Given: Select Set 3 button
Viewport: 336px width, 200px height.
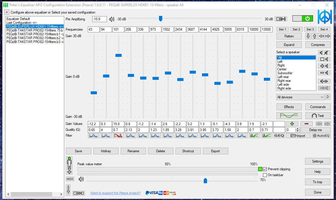Looking at the screenshot, I should [x=310, y=29].
